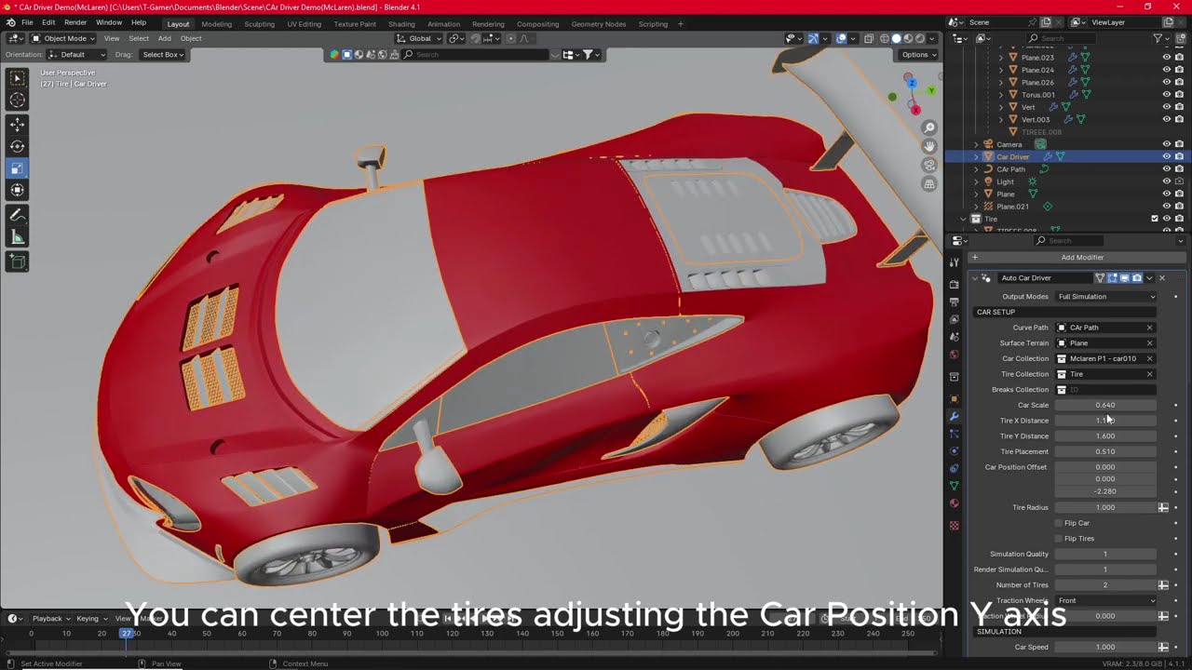This screenshot has width=1192, height=670.
Task: Adjust the Car Scale value slider
Action: (x=1105, y=406)
